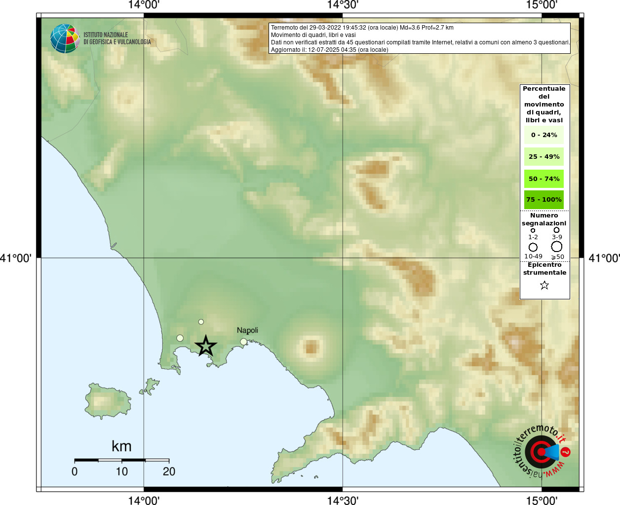The width and height of the screenshot is (620, 505).
Task: Click the 3-9 reports legend circle
Action: click(x=556, y=230)
